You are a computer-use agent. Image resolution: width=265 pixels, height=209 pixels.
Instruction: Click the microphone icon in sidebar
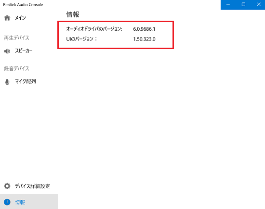tap(7, 82)
